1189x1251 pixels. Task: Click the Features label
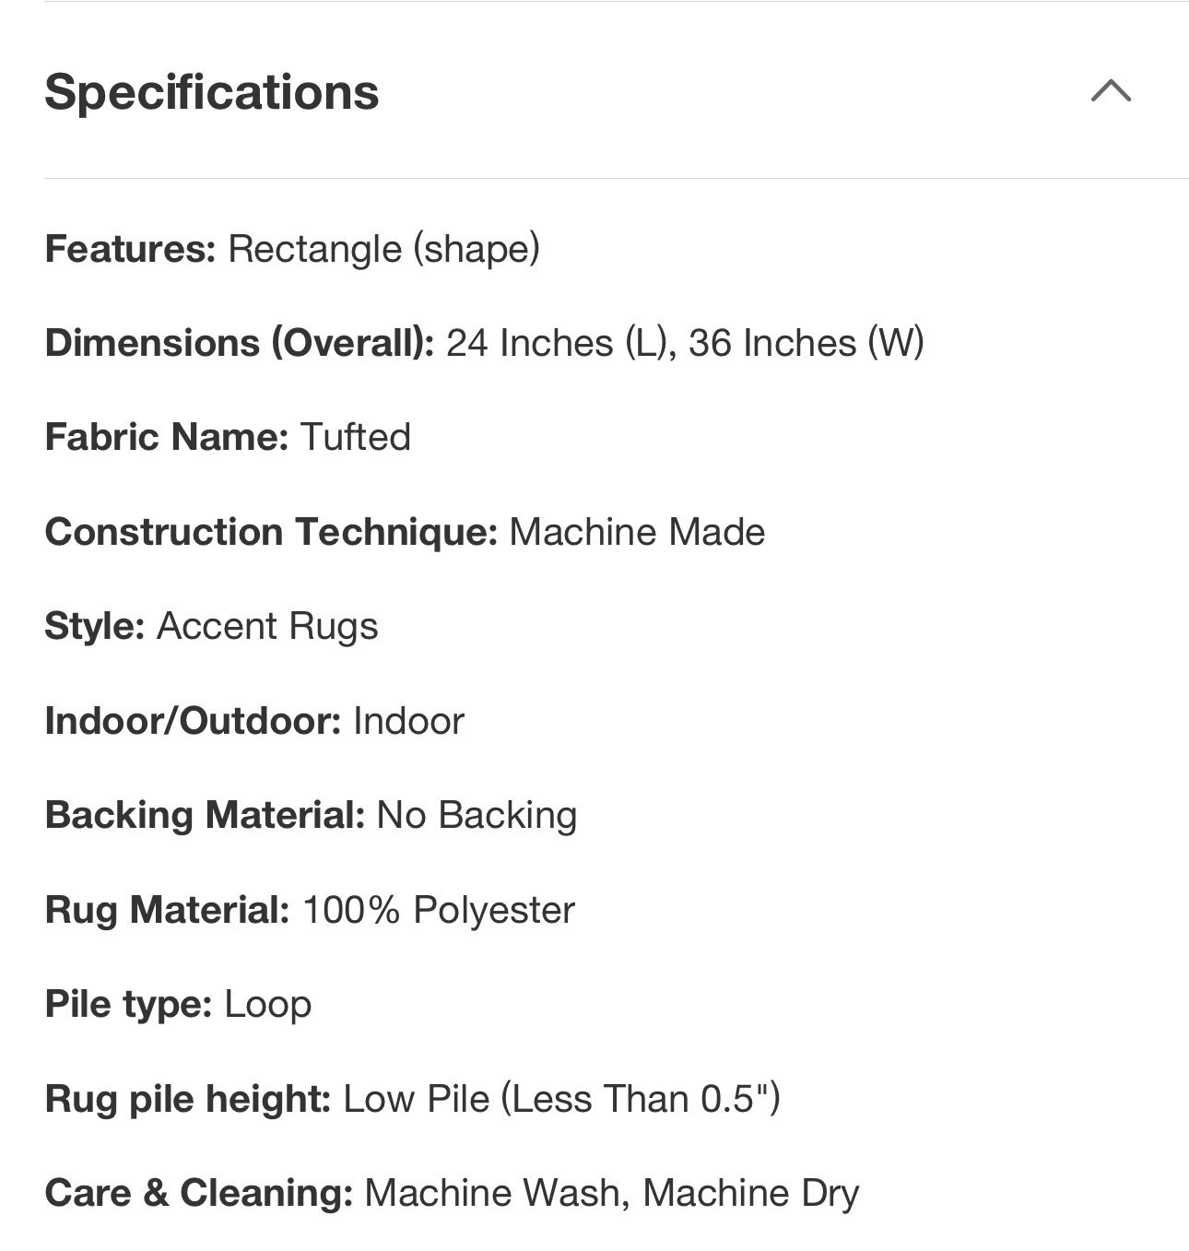130,249
